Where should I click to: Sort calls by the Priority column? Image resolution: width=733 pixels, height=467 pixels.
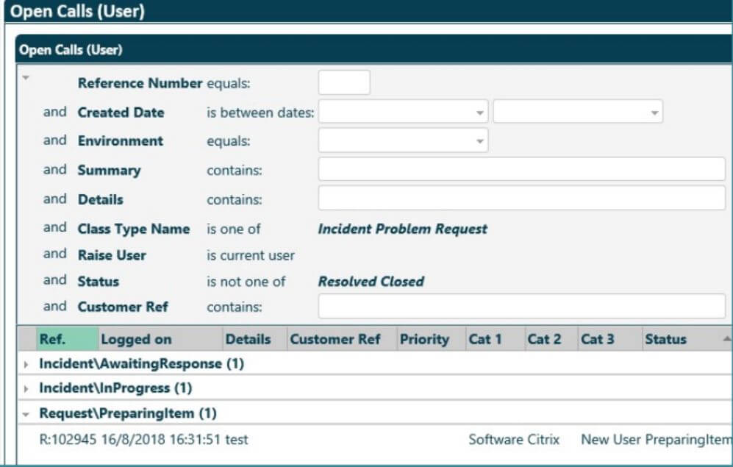426,339
